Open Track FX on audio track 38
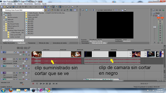The width and height of the screenshot is (166, 93). (x=20, y=59)
